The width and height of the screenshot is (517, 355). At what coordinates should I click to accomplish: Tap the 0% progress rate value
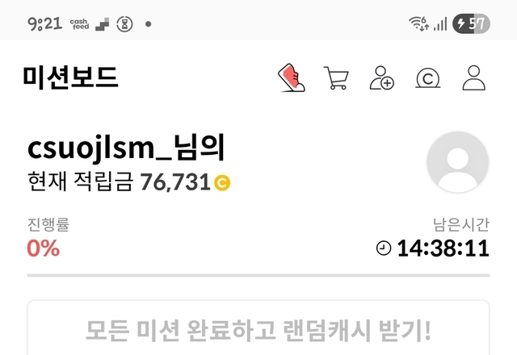click(43, 248)
